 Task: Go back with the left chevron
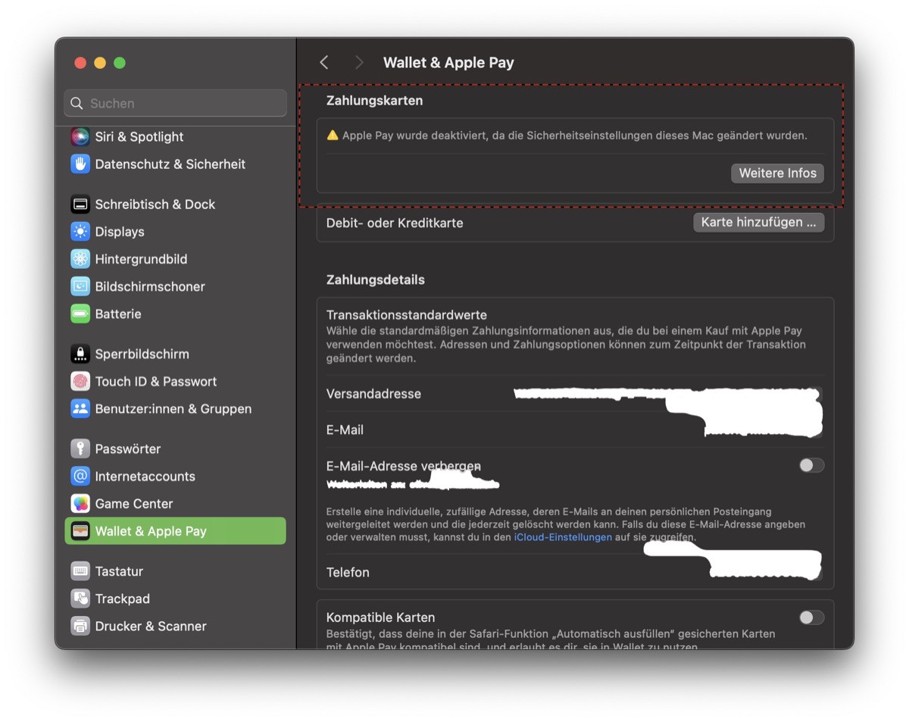324,63
